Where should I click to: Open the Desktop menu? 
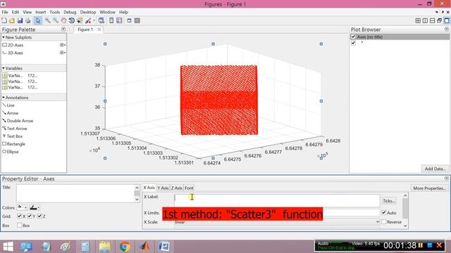click(x=88, y=12)
